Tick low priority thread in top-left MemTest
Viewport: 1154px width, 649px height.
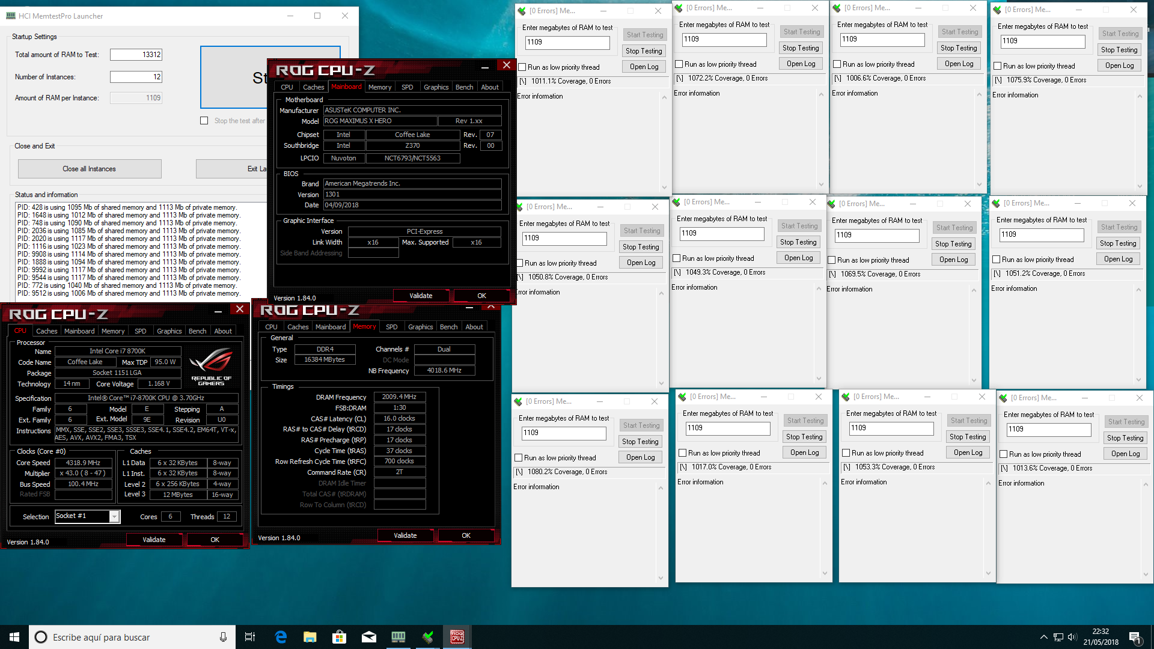pos(522,67)
